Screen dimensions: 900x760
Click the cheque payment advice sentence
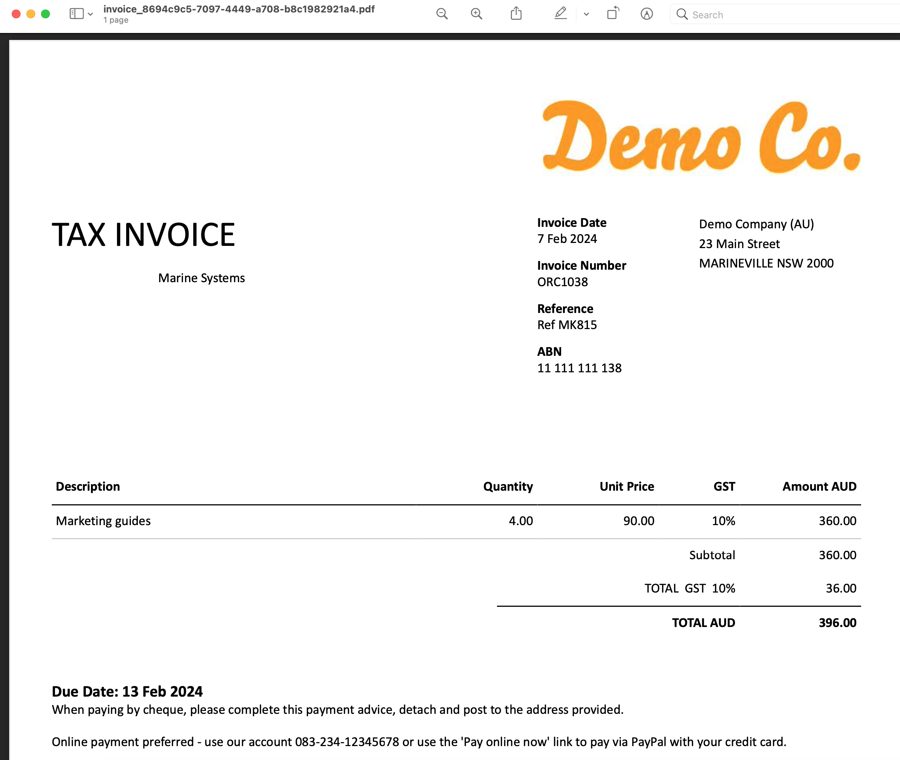click(338, 709)
